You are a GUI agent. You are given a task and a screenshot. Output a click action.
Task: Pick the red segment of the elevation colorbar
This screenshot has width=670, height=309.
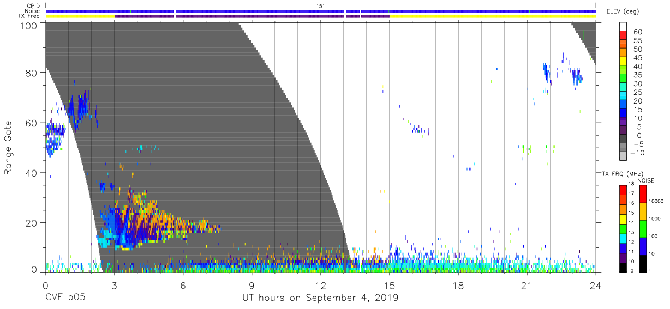click(623, 35)
